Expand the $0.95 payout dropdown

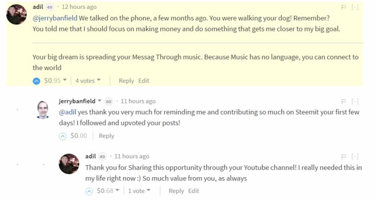pyautogui.click(x=65, y=81)
